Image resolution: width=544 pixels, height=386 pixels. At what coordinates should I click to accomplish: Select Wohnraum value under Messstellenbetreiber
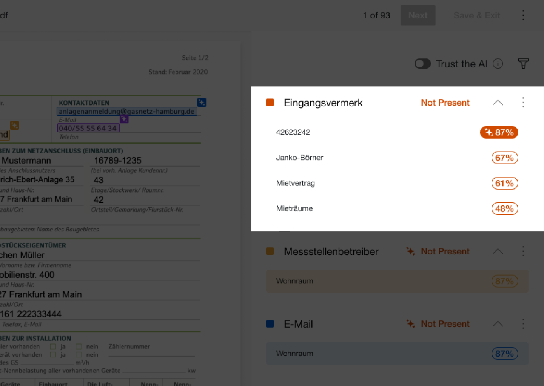pos(397,281)
